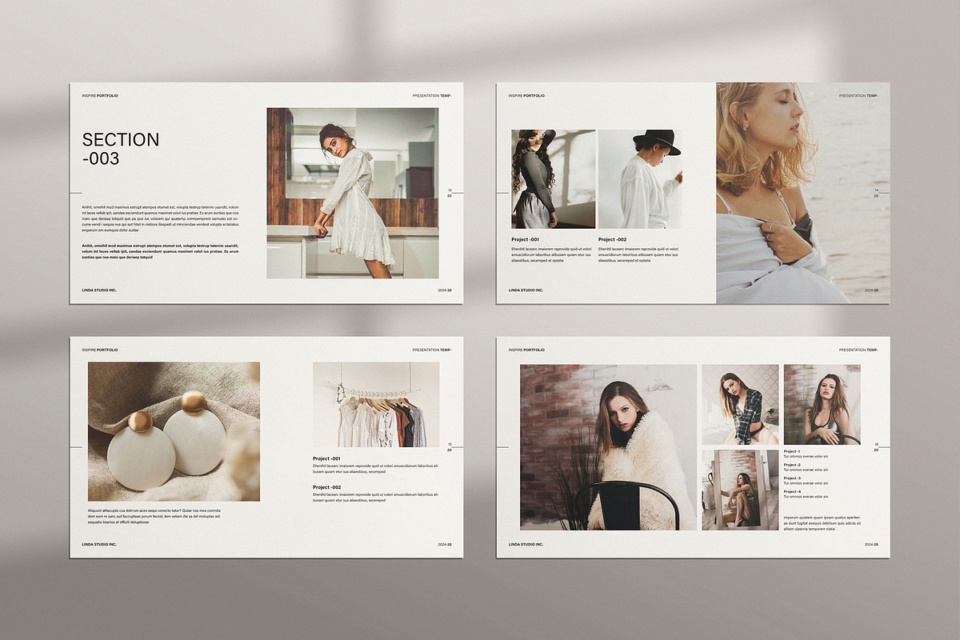Click PRESENTATION TEMP- header on the fur coat slide
This screenshot has width=960, height=640.
858,350
